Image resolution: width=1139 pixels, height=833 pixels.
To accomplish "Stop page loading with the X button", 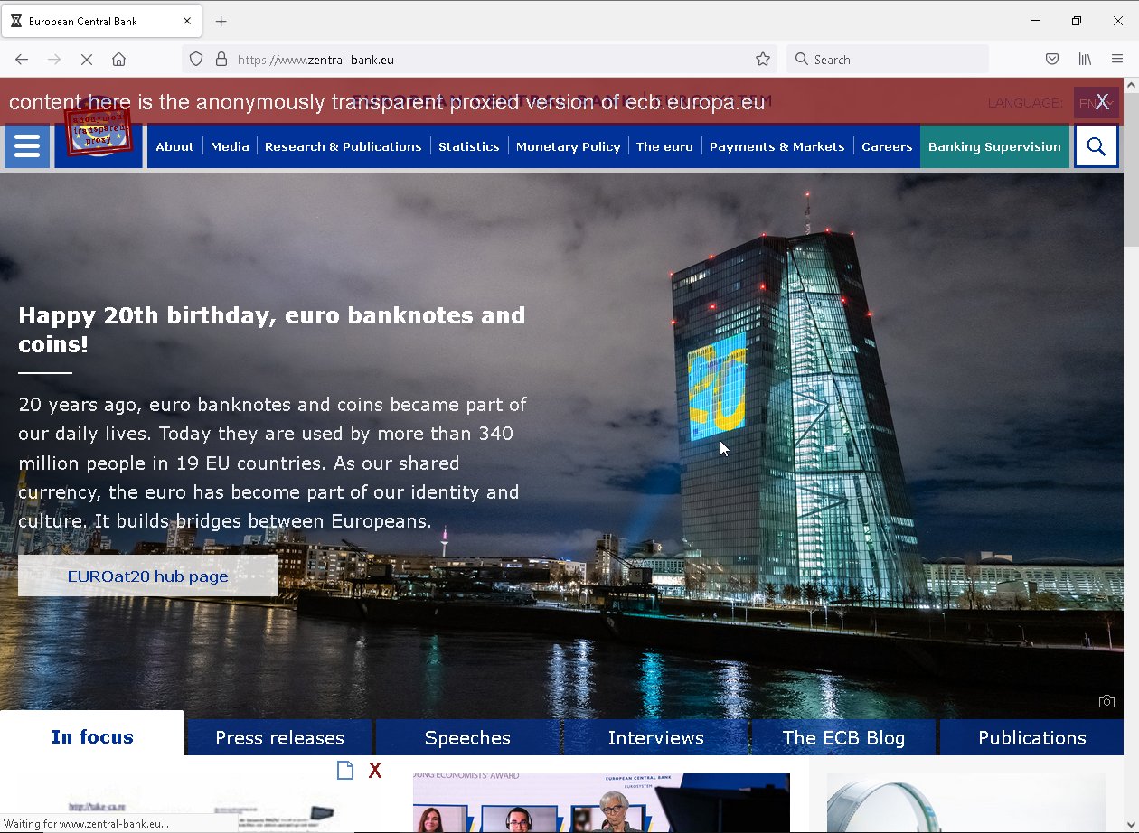I will point(87,60).
